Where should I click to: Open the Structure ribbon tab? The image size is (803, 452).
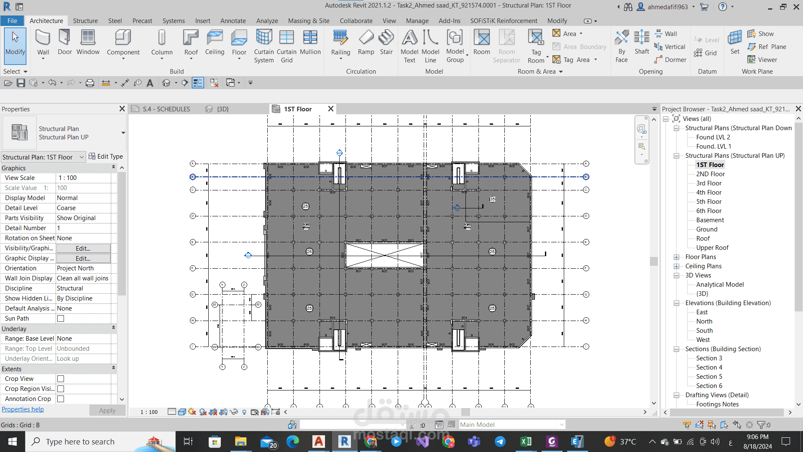pyautogui.click(x=85, y=21)
